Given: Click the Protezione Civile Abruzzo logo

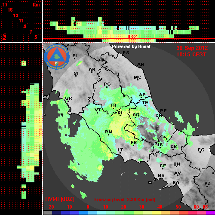Looking at the screenshot, I should point(57,57).
